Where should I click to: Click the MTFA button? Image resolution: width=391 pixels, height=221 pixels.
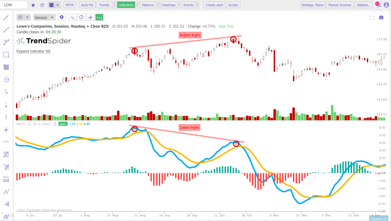(x=69, y=5)
